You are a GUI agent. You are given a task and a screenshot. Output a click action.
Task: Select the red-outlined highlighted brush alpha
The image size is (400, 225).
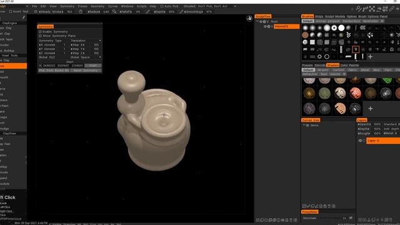[x=356, y=49]
